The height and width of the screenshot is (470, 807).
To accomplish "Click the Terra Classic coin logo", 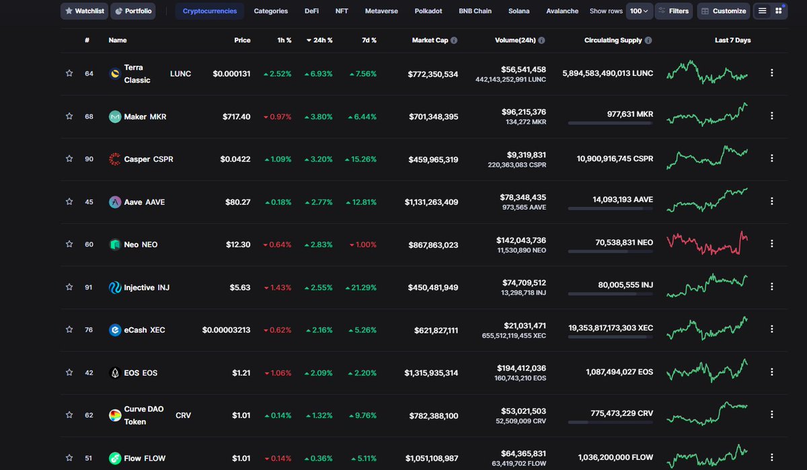I will 115,74.
